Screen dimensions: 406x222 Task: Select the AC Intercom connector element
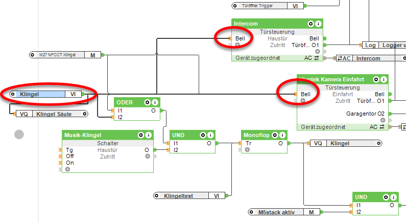371,58
